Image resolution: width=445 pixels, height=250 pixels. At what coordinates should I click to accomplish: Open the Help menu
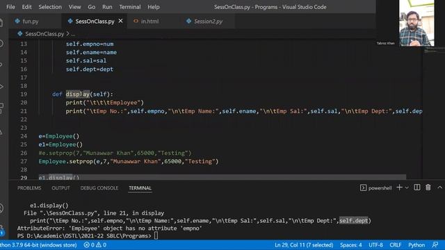tap(153, 7)
